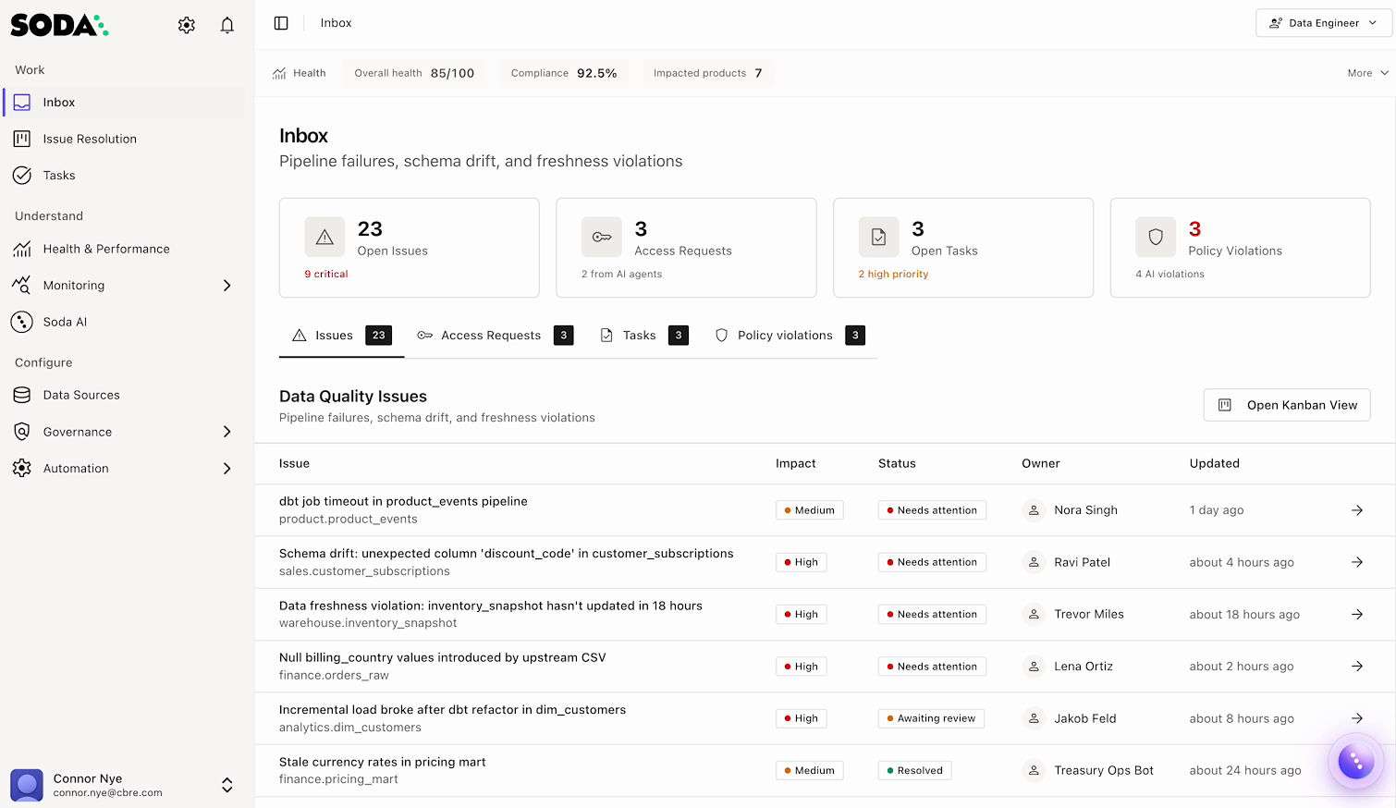Open arrow for Null billing_country issue
Screen dimensions: 1396x808
click(1357, 667)
